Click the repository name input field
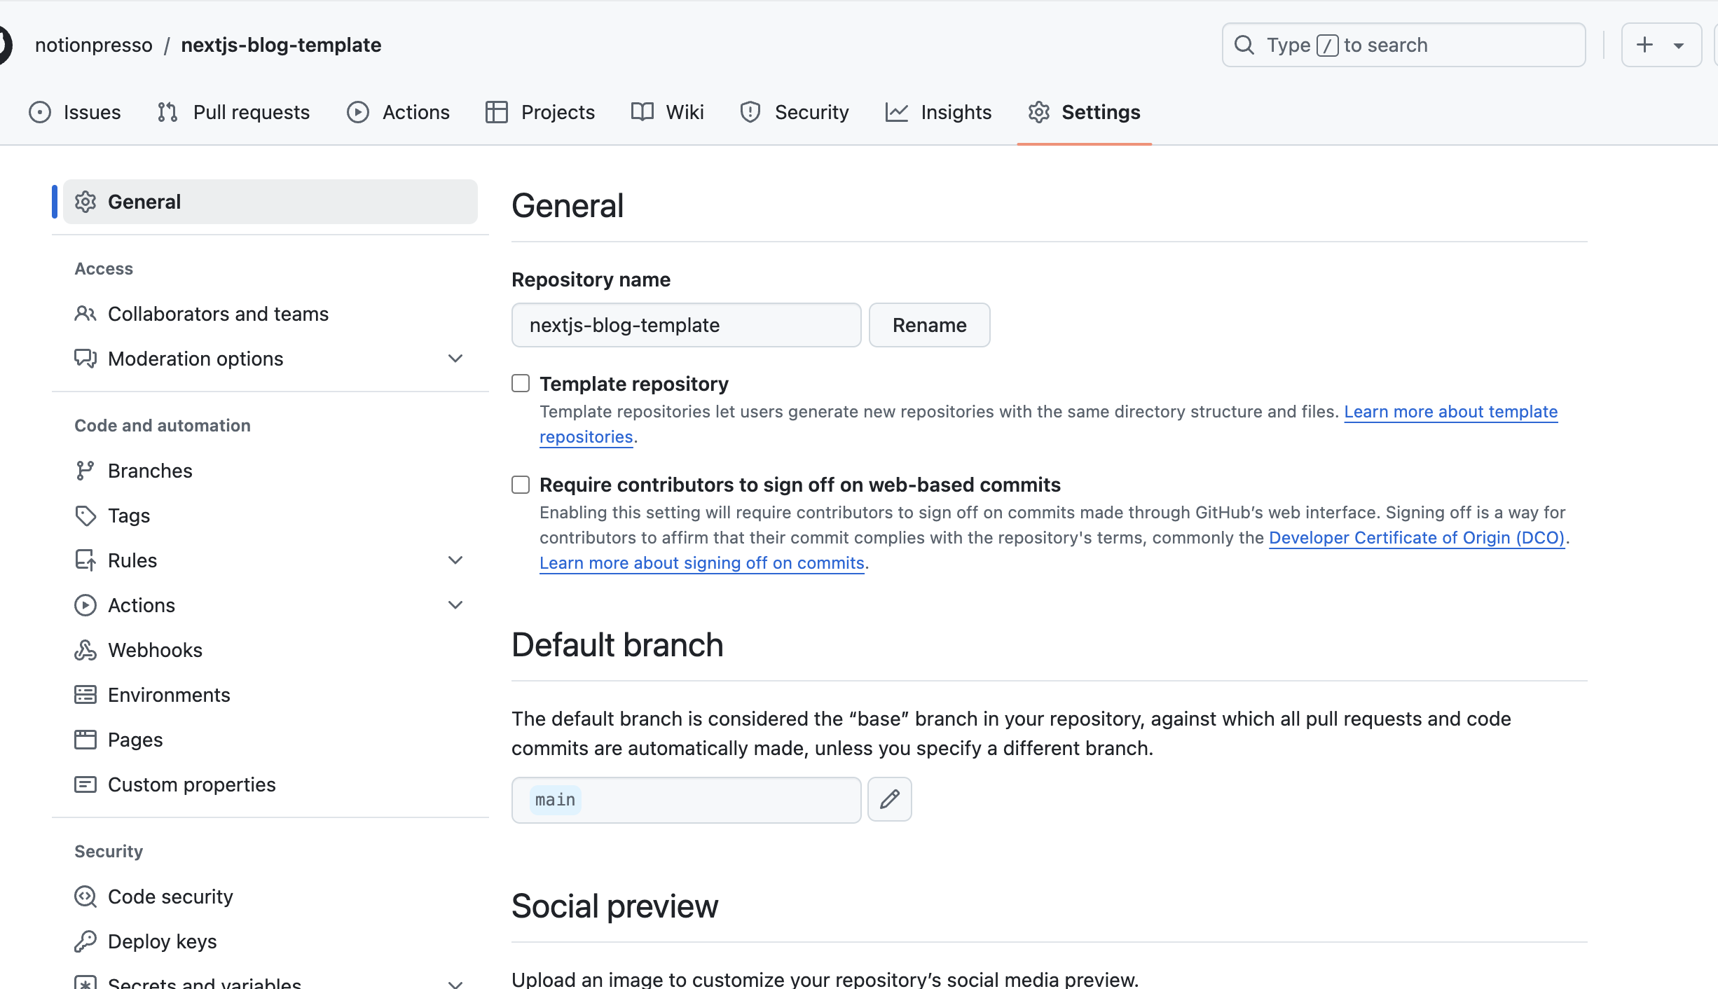The width and height of the screenshot is (1718, 989). tap(686, 325)
